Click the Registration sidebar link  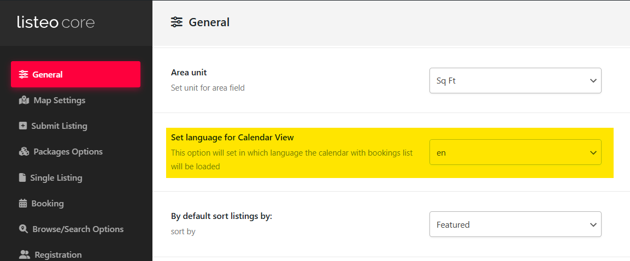pyautogui.click(x=58, y=255)
